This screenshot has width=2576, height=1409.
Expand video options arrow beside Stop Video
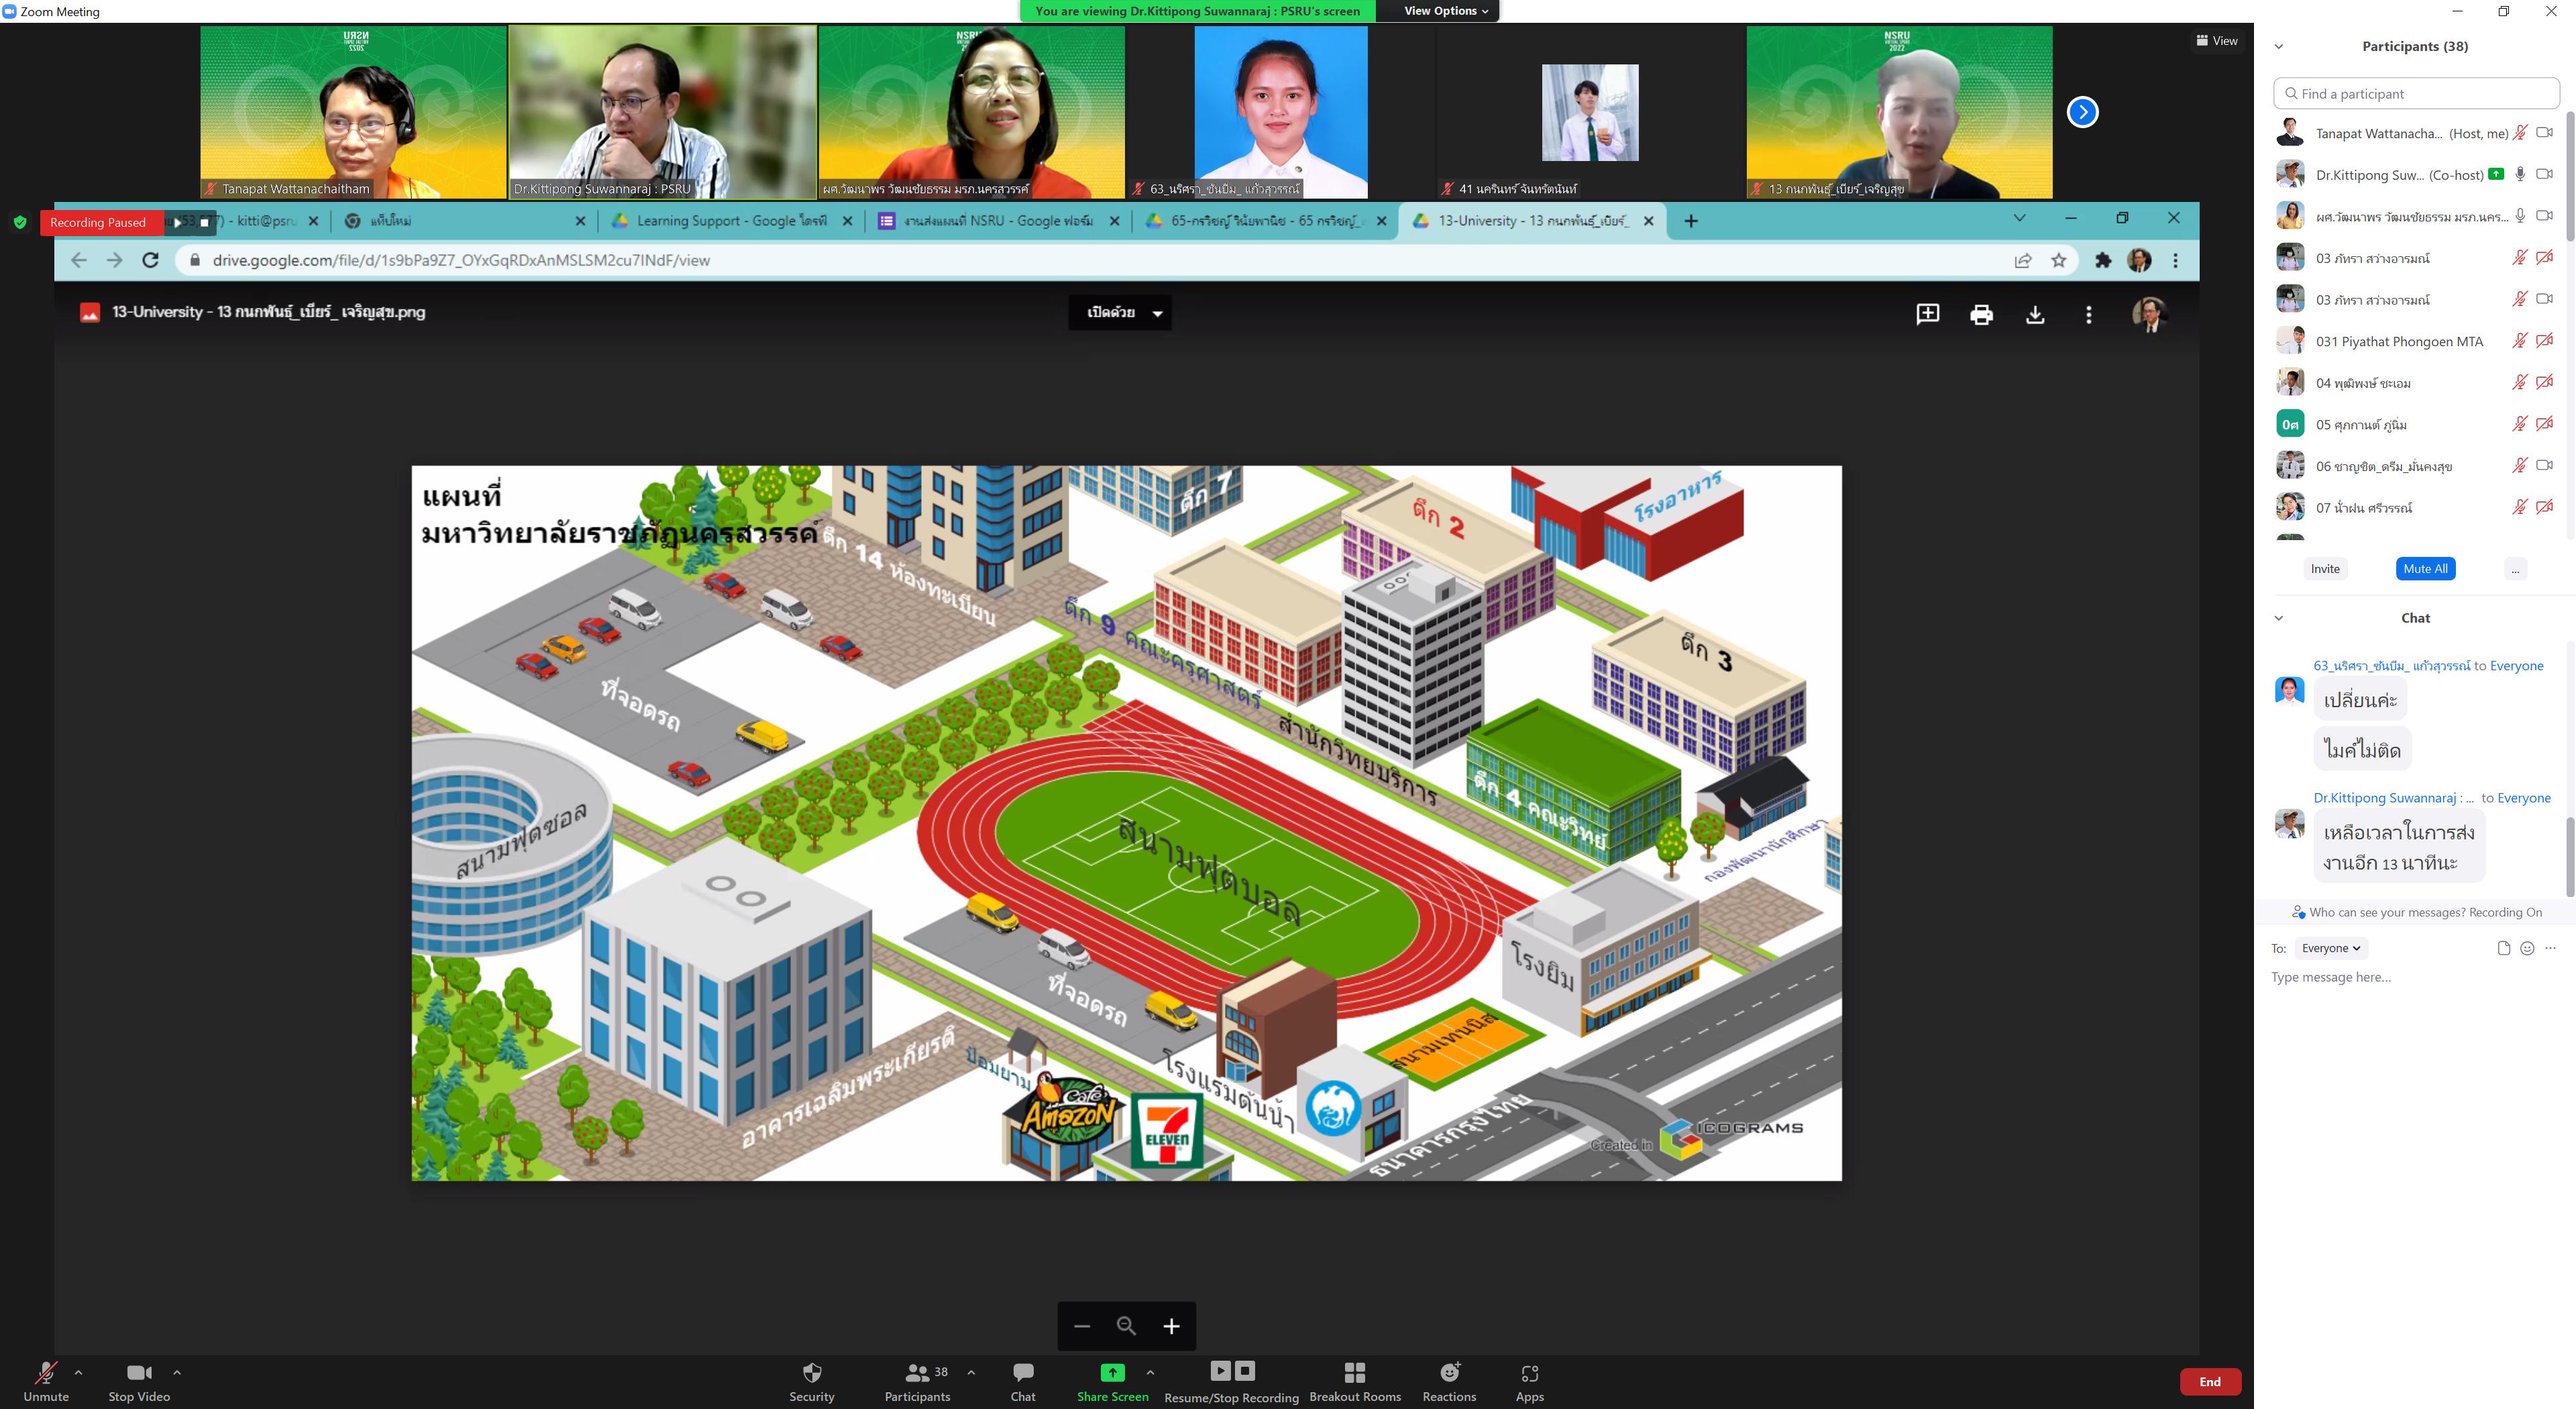(177, 1372)
